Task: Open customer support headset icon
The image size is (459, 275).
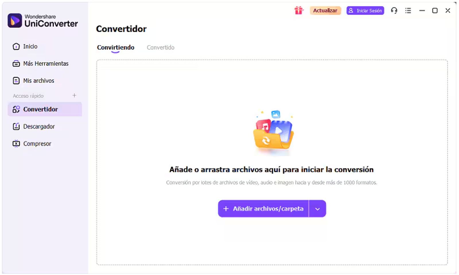Action: click(x=394, y=11)
